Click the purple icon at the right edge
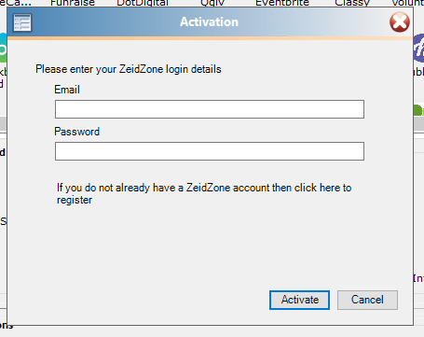Viewport: 424px width, 337px height. [x=418, y=49]
